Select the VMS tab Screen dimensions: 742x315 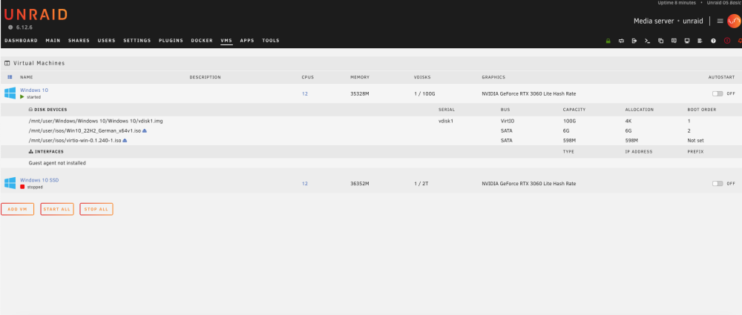tap(226, 41)
